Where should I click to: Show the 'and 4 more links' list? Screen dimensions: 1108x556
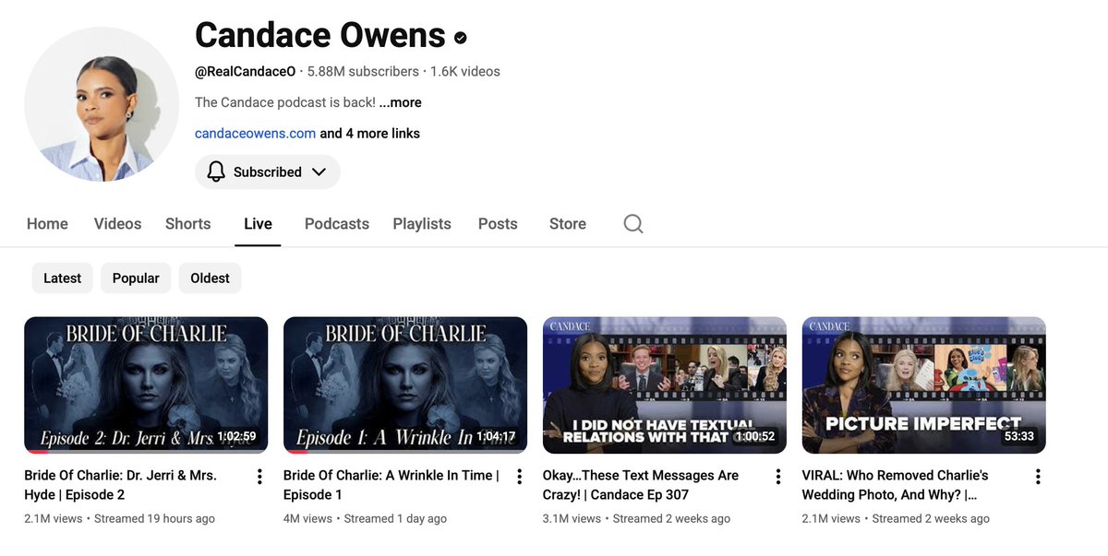pyautogui.click(x=369, y=134)
